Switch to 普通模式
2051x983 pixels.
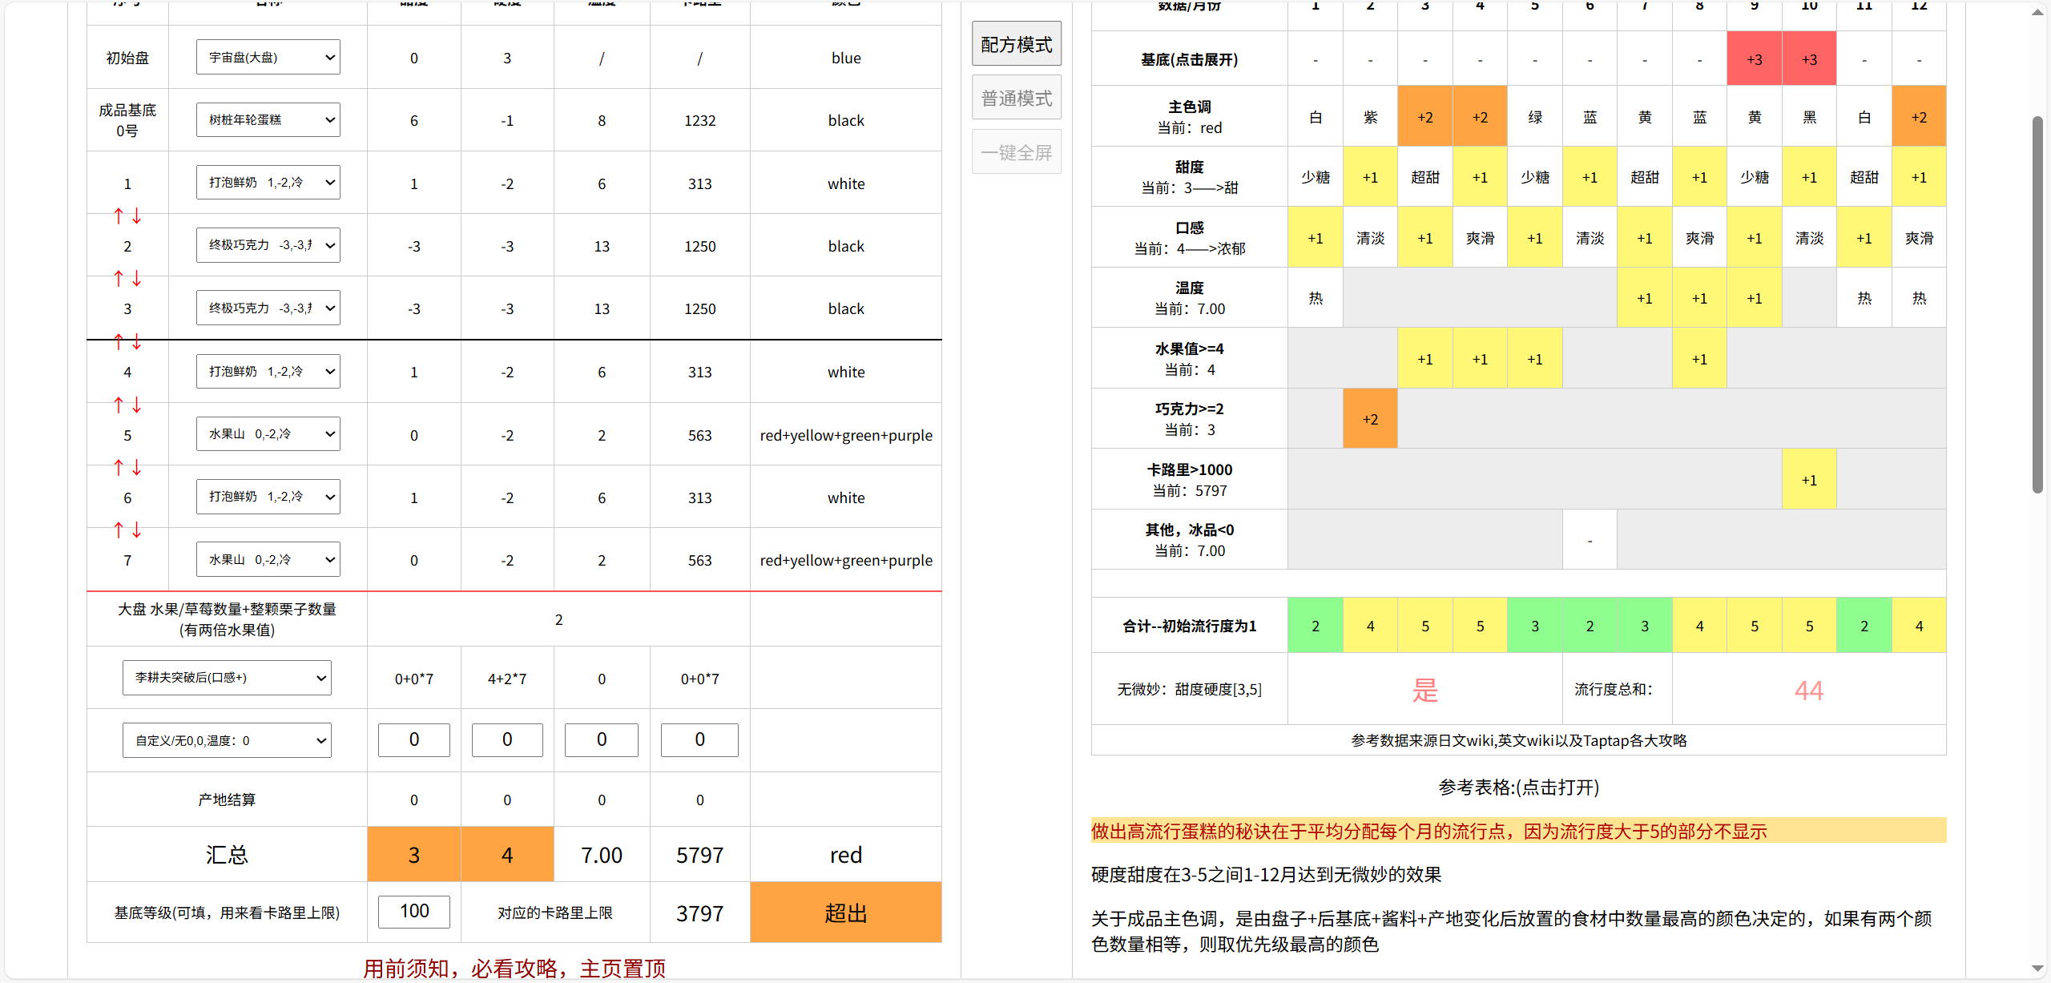tap(1017, 98)
